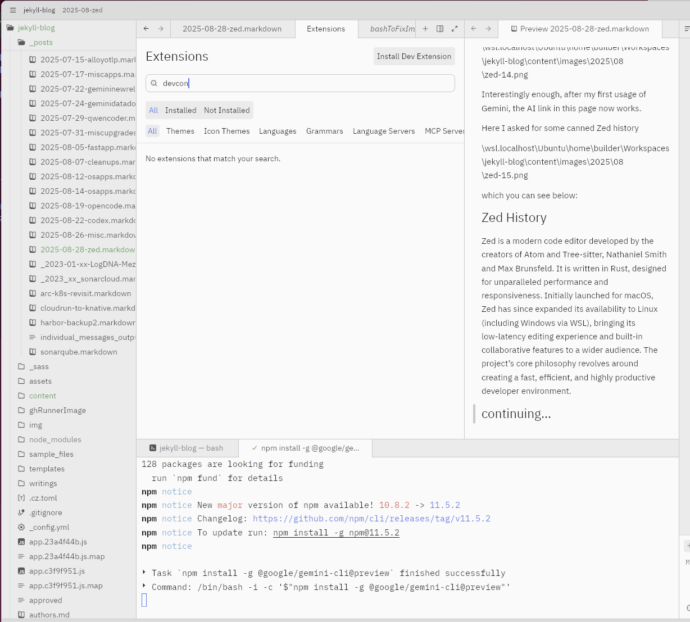Viewport: 690px width, 622px height.
Task: Filter extensions by Icon Themes
Action: [x=226, y=131]
